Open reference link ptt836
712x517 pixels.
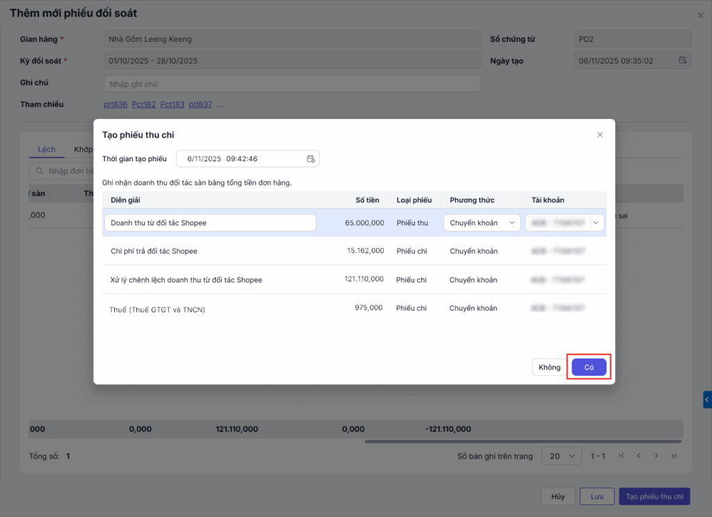pos(115,104)
